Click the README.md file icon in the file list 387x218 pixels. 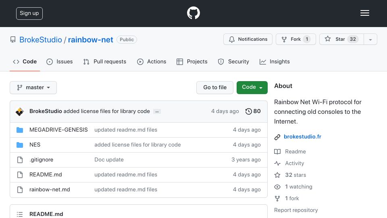pos(20,175)
